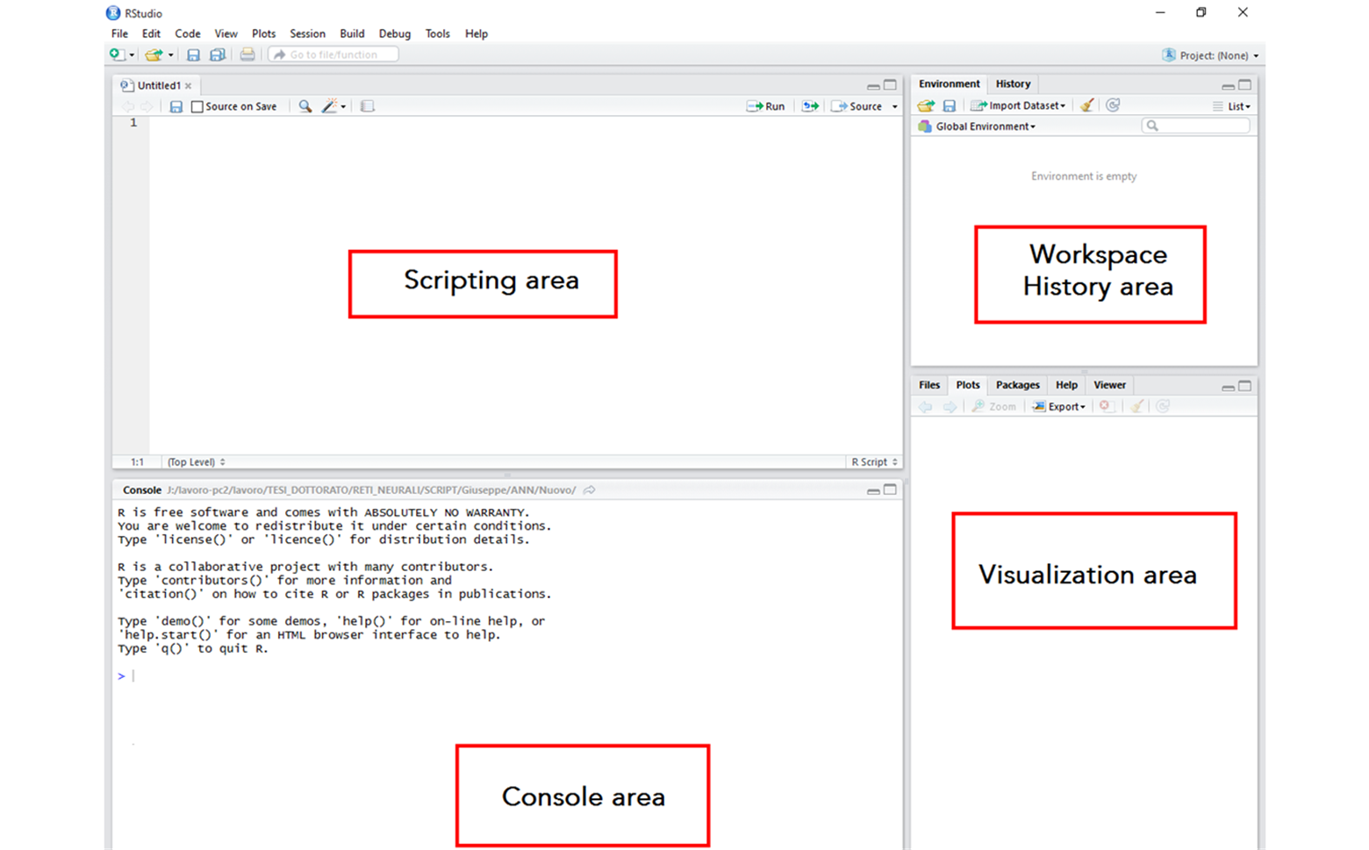Image resolution: width=1369 pixels, height=850 pixels.
Task: Click the Print icon in main toolbar
Action: (247, 54)
